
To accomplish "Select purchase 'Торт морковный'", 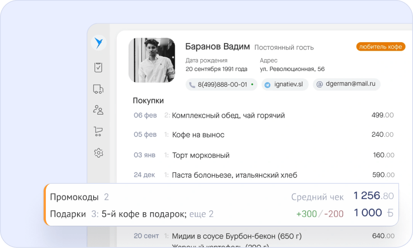I will pos(201,155).
